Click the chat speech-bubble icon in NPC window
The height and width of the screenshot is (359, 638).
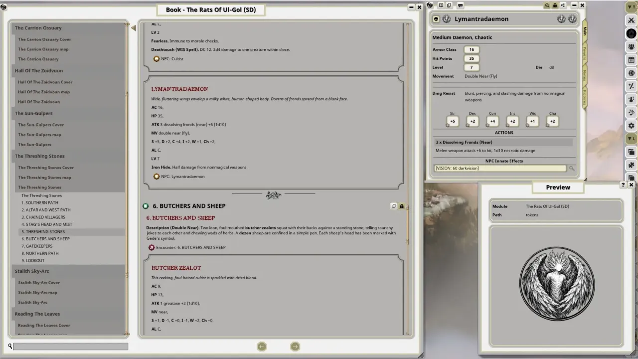(x=460, y=5)
